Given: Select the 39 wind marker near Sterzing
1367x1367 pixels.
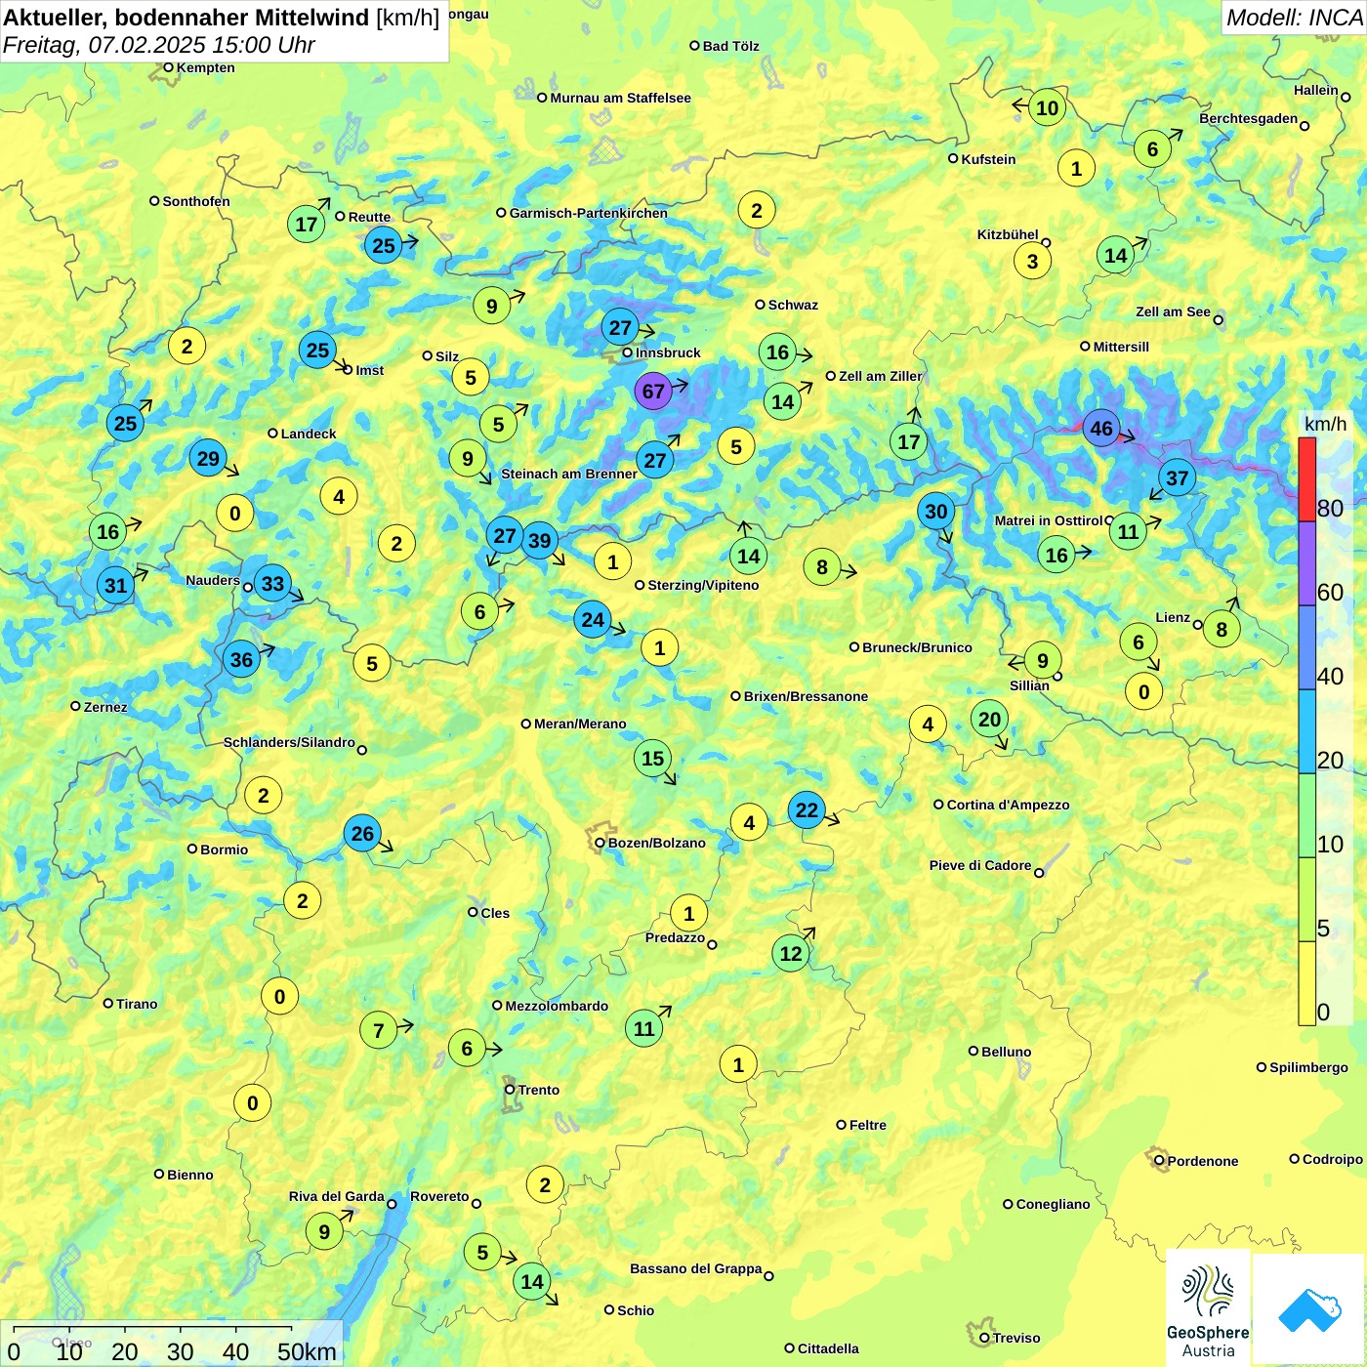Looking at the screenshot, I should (x=539, y=540).
